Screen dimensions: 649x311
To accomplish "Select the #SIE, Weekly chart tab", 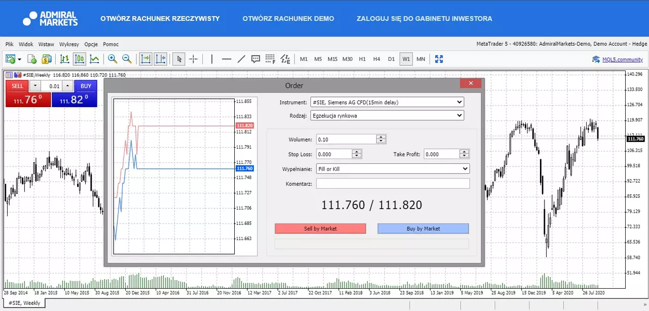I will [x=24, y=303].
